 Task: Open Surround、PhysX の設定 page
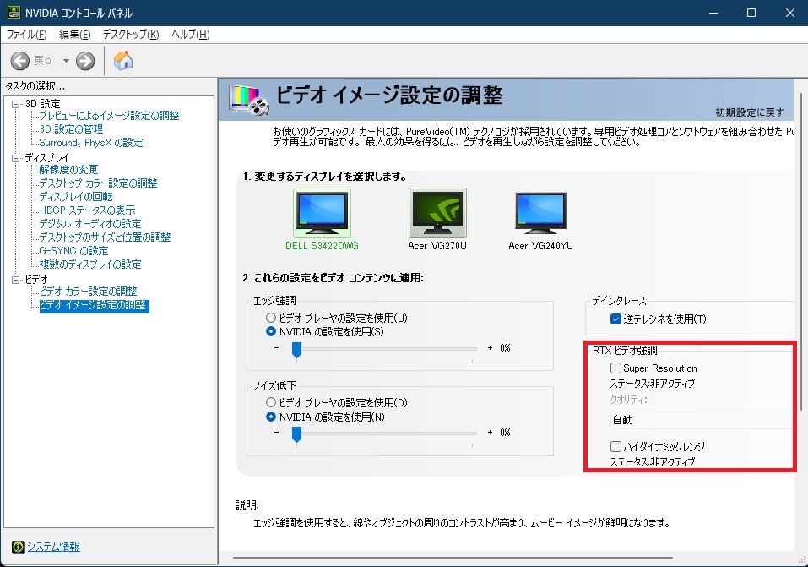tap(91, 143)
